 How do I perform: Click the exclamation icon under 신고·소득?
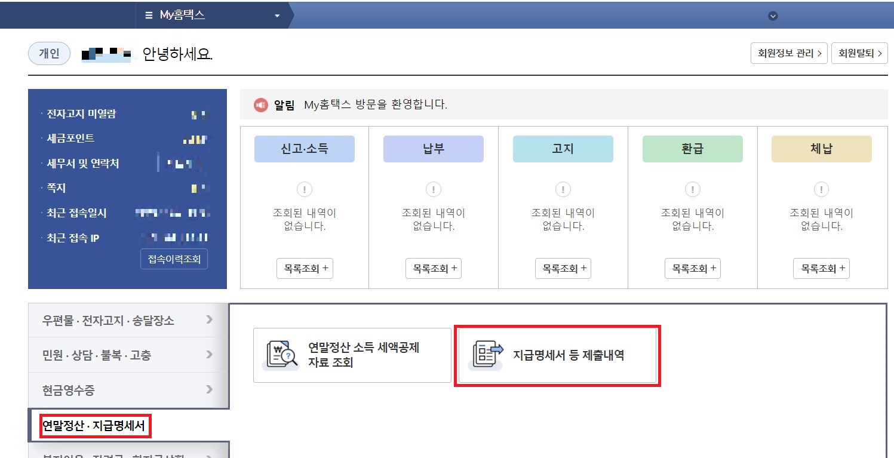305,189
